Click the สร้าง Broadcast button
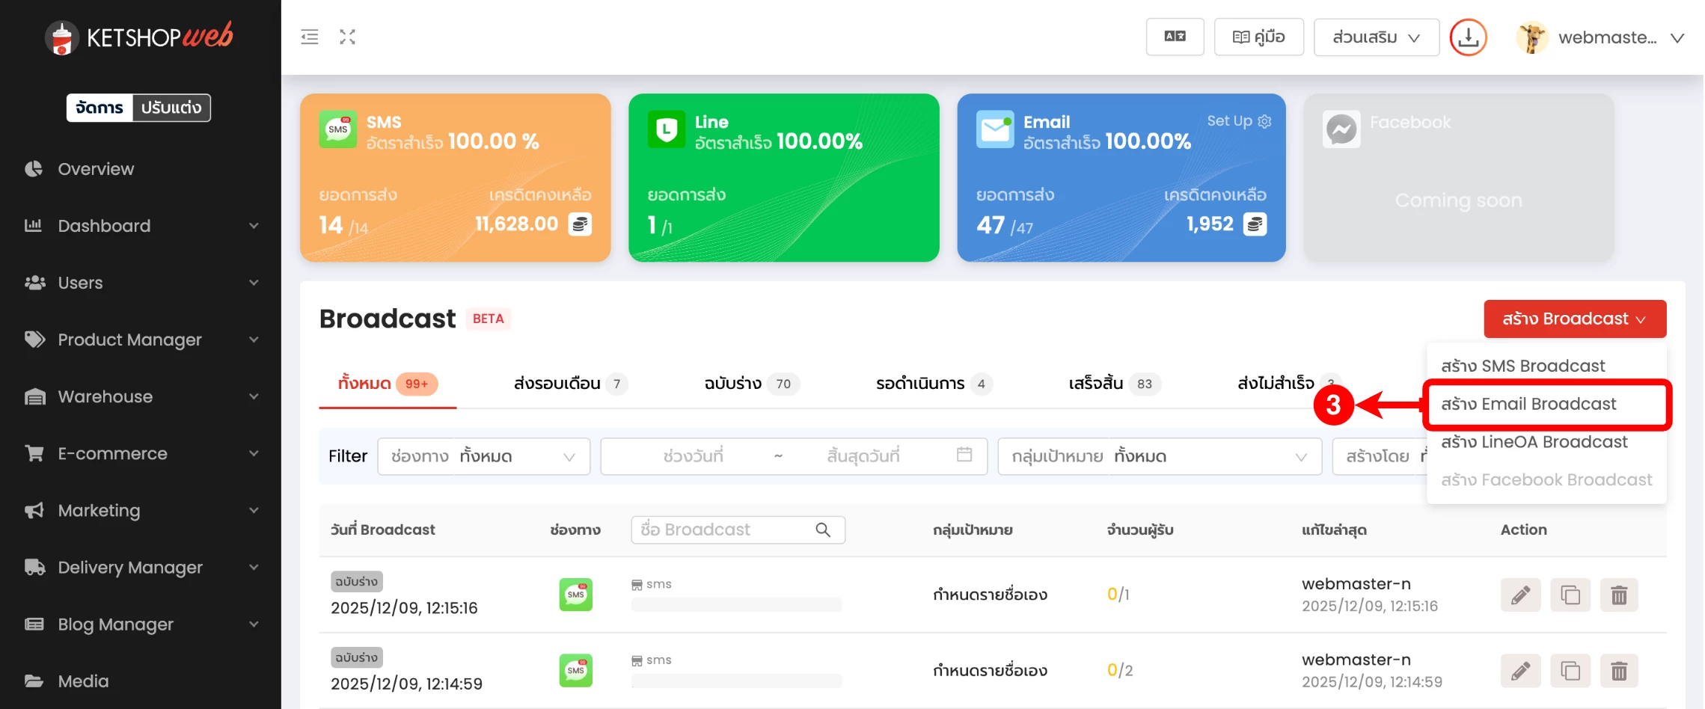 pos(1574,319)
